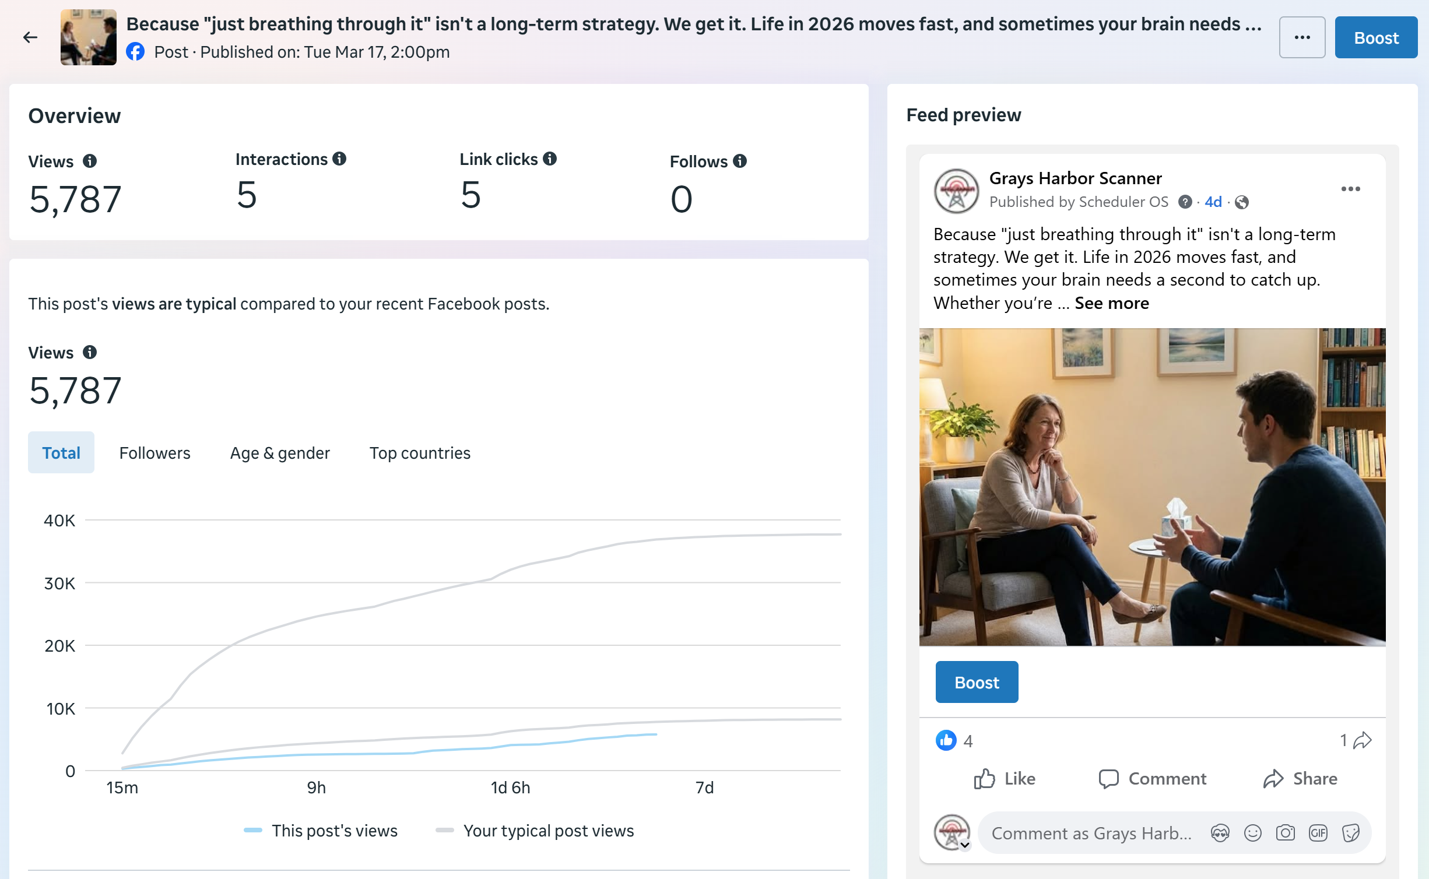The height and width of the screenshot is (879, 1429).
Task: Expand post text with See more
Action: pyautogui.click(x=1111, y=303)
